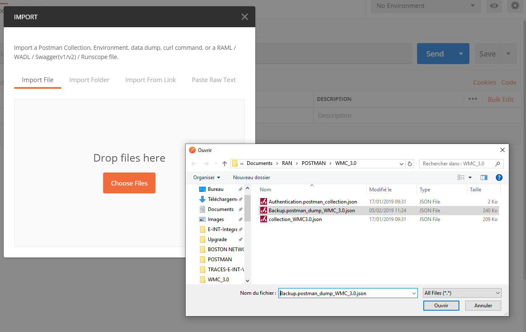
Task: Open the No Environment dropdown
Action: pyautogui.click(x=425, y=6)
